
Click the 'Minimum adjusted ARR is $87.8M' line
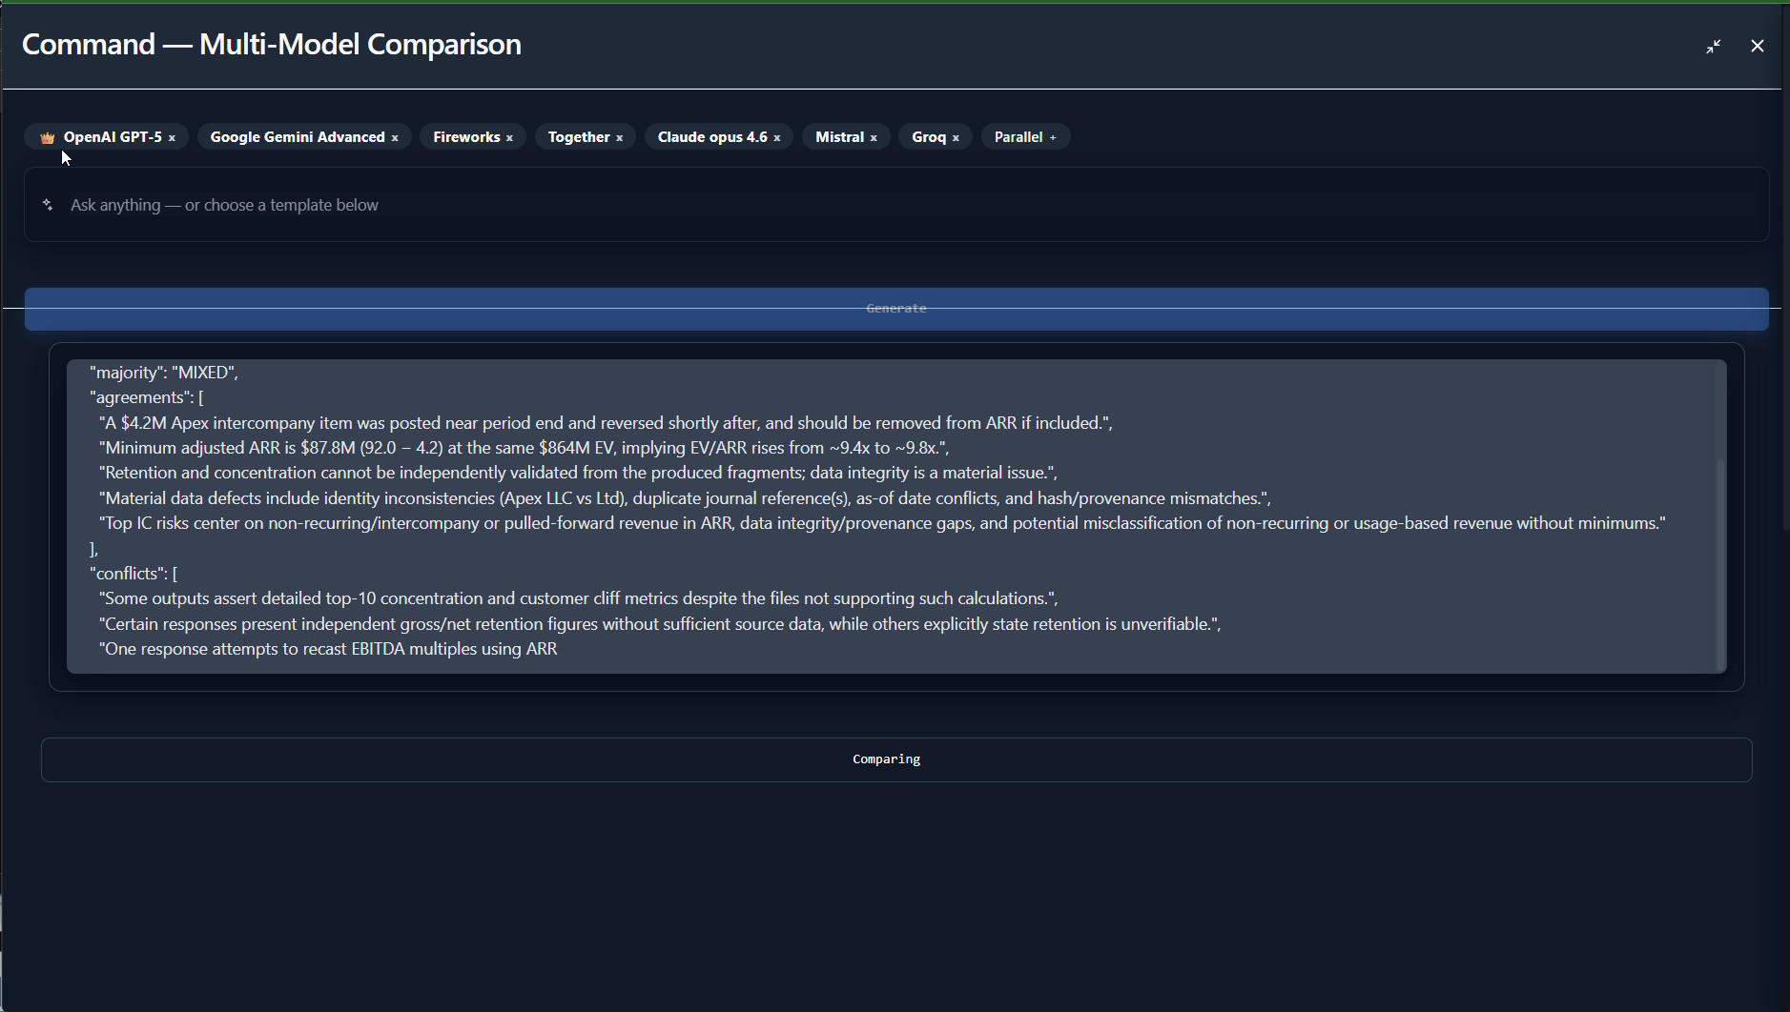tap(525, 448)
